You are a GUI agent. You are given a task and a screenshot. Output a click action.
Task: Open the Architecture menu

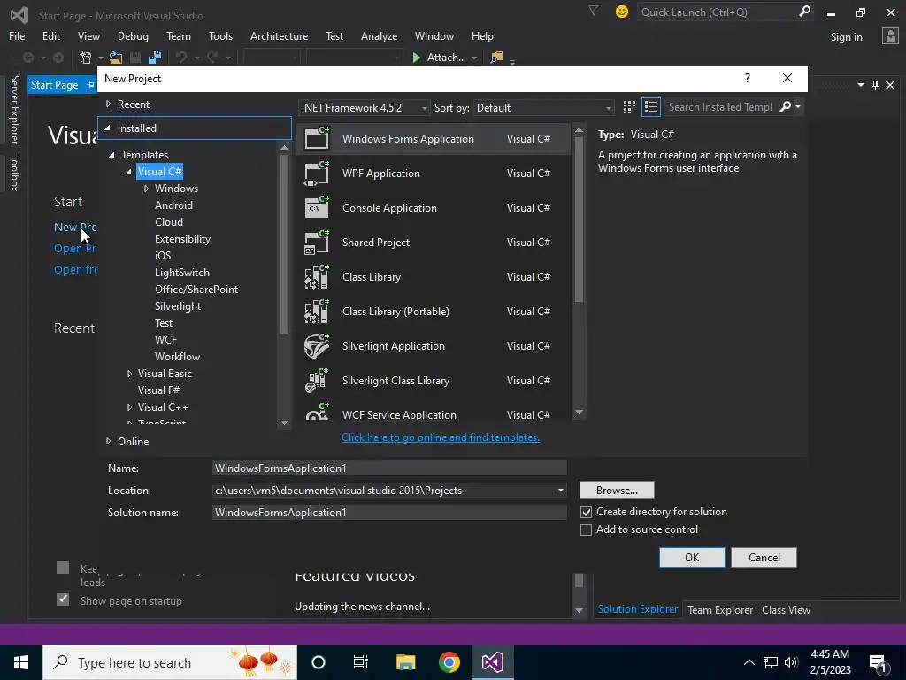click(x=279, y=35)
